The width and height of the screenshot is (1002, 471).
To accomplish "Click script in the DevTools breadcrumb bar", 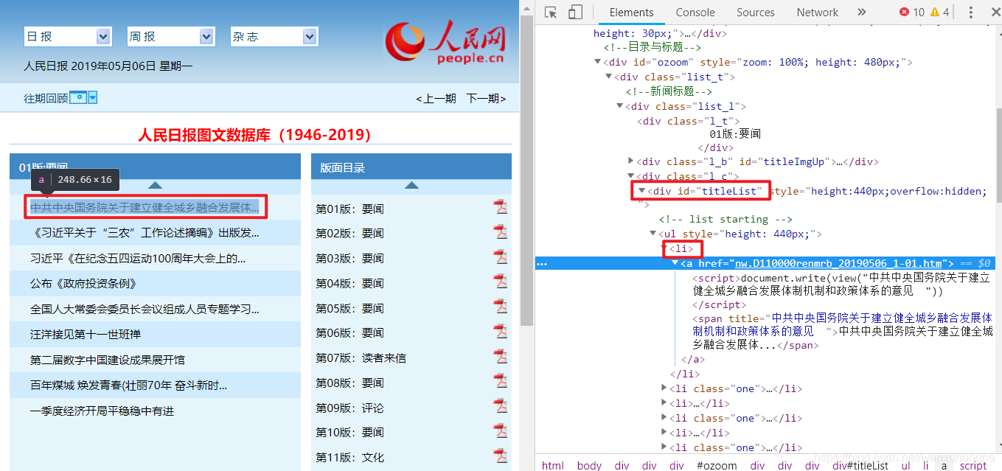I will pos(973,465).
